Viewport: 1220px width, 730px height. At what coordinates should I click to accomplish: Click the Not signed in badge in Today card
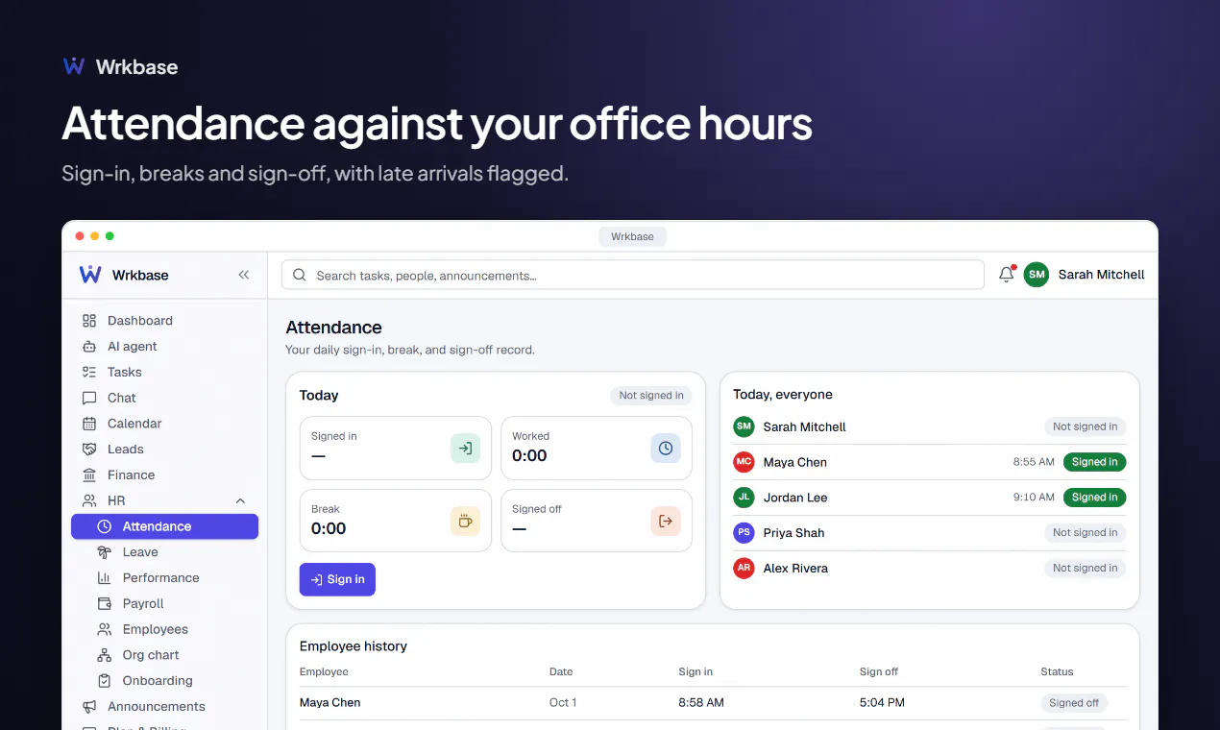[651, 395]
